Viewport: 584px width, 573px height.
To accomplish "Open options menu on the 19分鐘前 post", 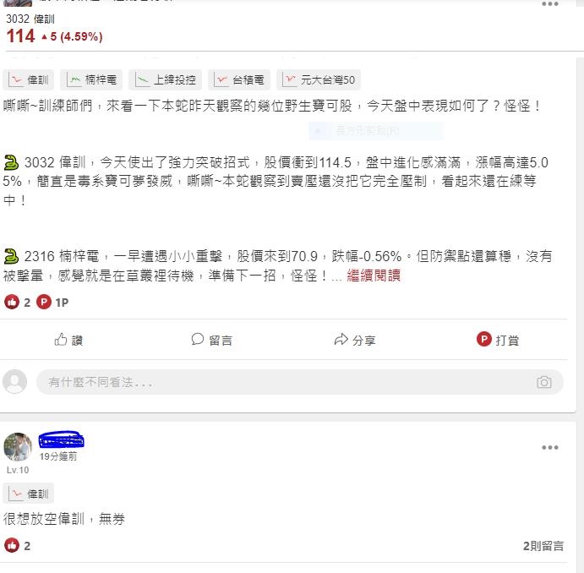I will pos(549,447).
